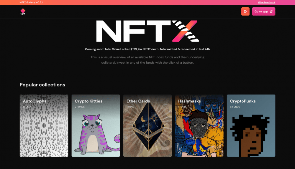
Task: Open the AutoGlyphs collection card
Action: (44, 126)
